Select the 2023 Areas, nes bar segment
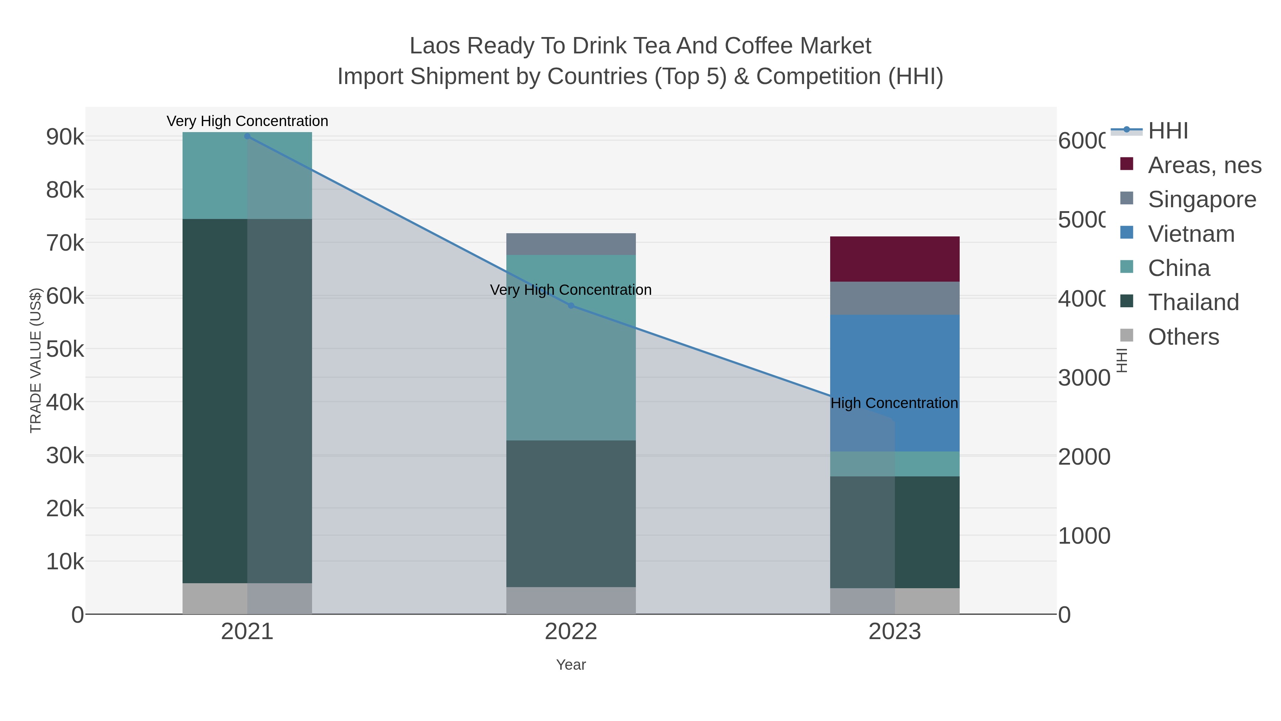 coord(895,259)
